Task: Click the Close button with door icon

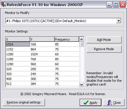Action: coord(114,103)
